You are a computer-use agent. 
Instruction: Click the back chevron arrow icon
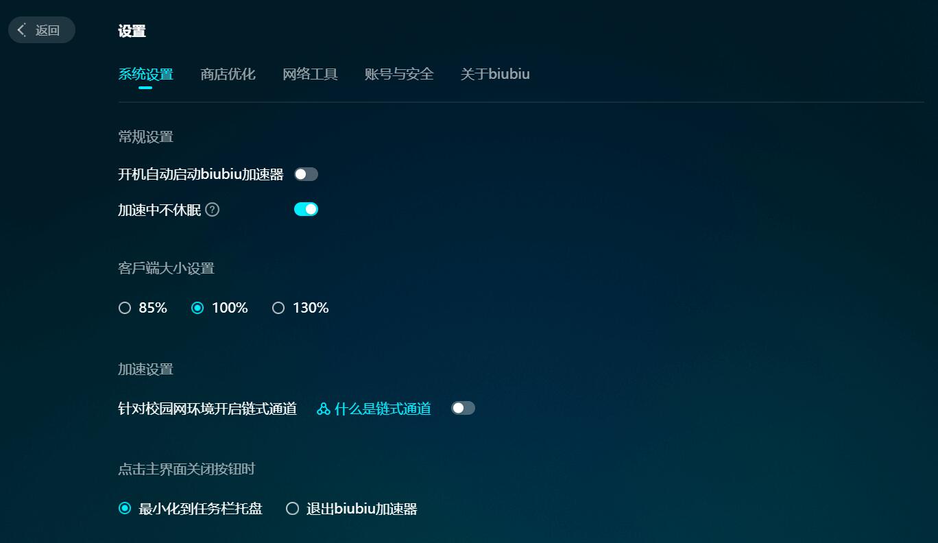point(21,30)
